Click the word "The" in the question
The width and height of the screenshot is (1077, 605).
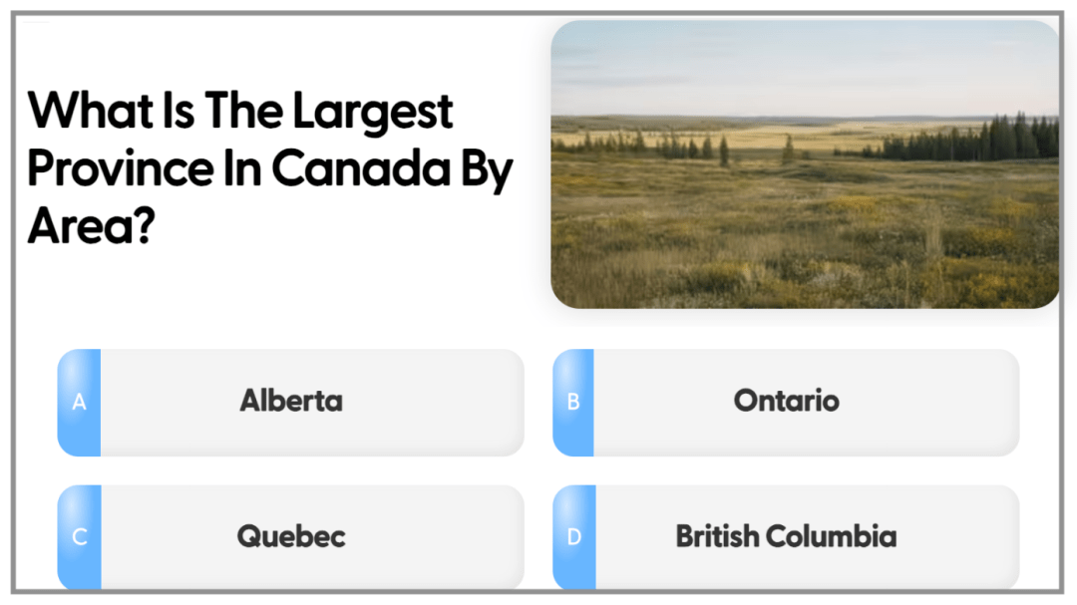pyautogui.click(x=239, y=111)
